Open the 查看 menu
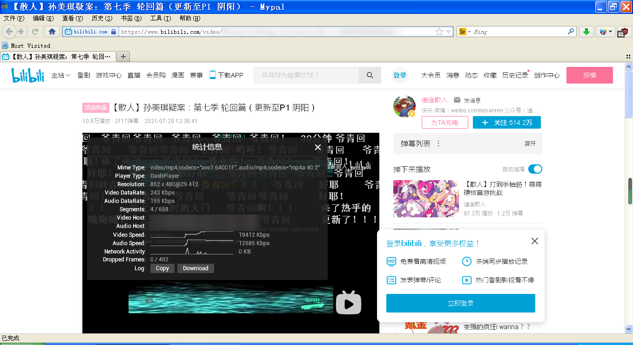Image resolution: width=633 pixels, height=345 pixels. 73,19
